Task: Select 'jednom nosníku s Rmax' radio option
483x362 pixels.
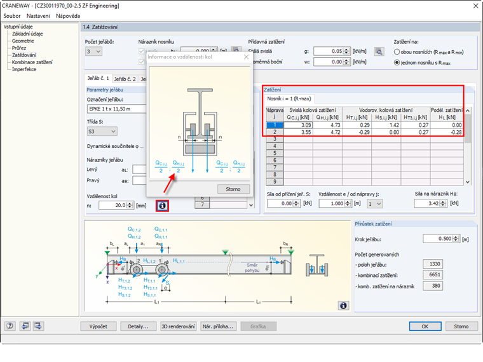Action: click(x=398, y=62)
